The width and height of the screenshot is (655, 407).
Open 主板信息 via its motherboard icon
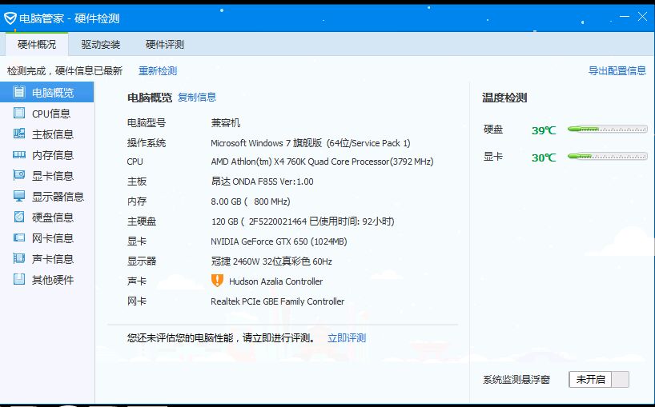coord(18,134)
